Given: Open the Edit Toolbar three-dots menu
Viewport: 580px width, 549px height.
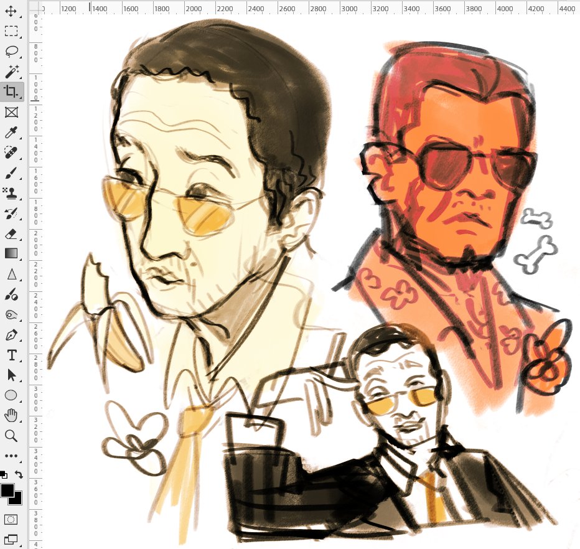Looking at the screenshot, I should [11, 456].
